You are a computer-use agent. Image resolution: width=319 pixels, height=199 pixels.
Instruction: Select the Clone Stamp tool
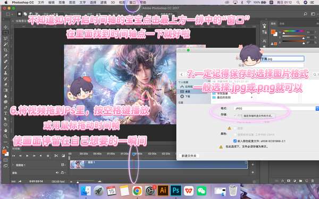pos(6,73)
